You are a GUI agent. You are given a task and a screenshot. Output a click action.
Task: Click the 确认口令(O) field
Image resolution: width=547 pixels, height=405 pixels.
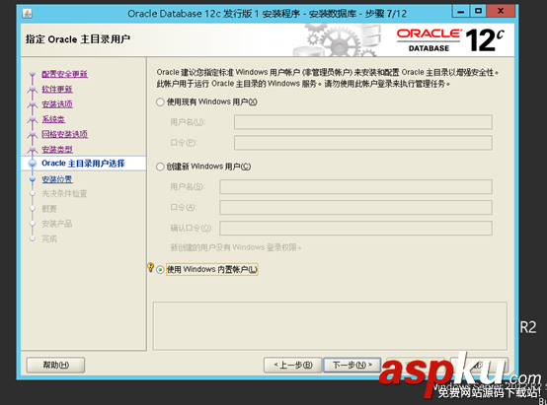355,228
